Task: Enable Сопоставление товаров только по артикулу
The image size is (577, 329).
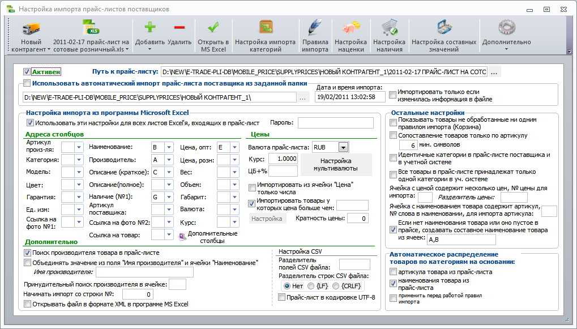Action: click(x=393, y=135)
